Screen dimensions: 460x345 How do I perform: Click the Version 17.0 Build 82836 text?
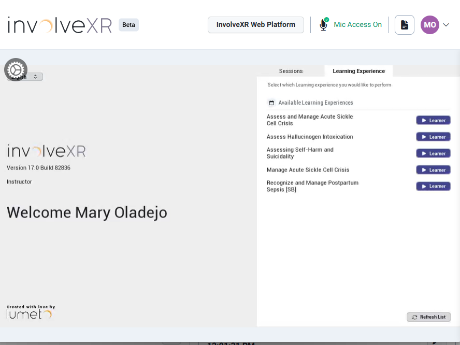click(x=38, y=168)
